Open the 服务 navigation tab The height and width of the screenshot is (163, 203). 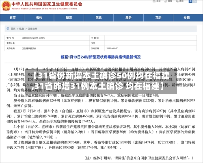click(128, 17)
